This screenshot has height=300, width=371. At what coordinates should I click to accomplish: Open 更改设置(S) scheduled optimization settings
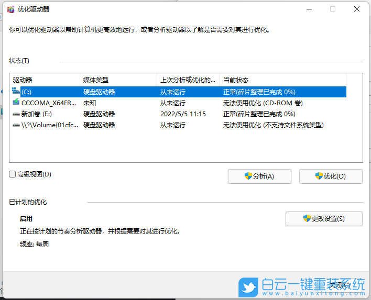click(324, 219)
